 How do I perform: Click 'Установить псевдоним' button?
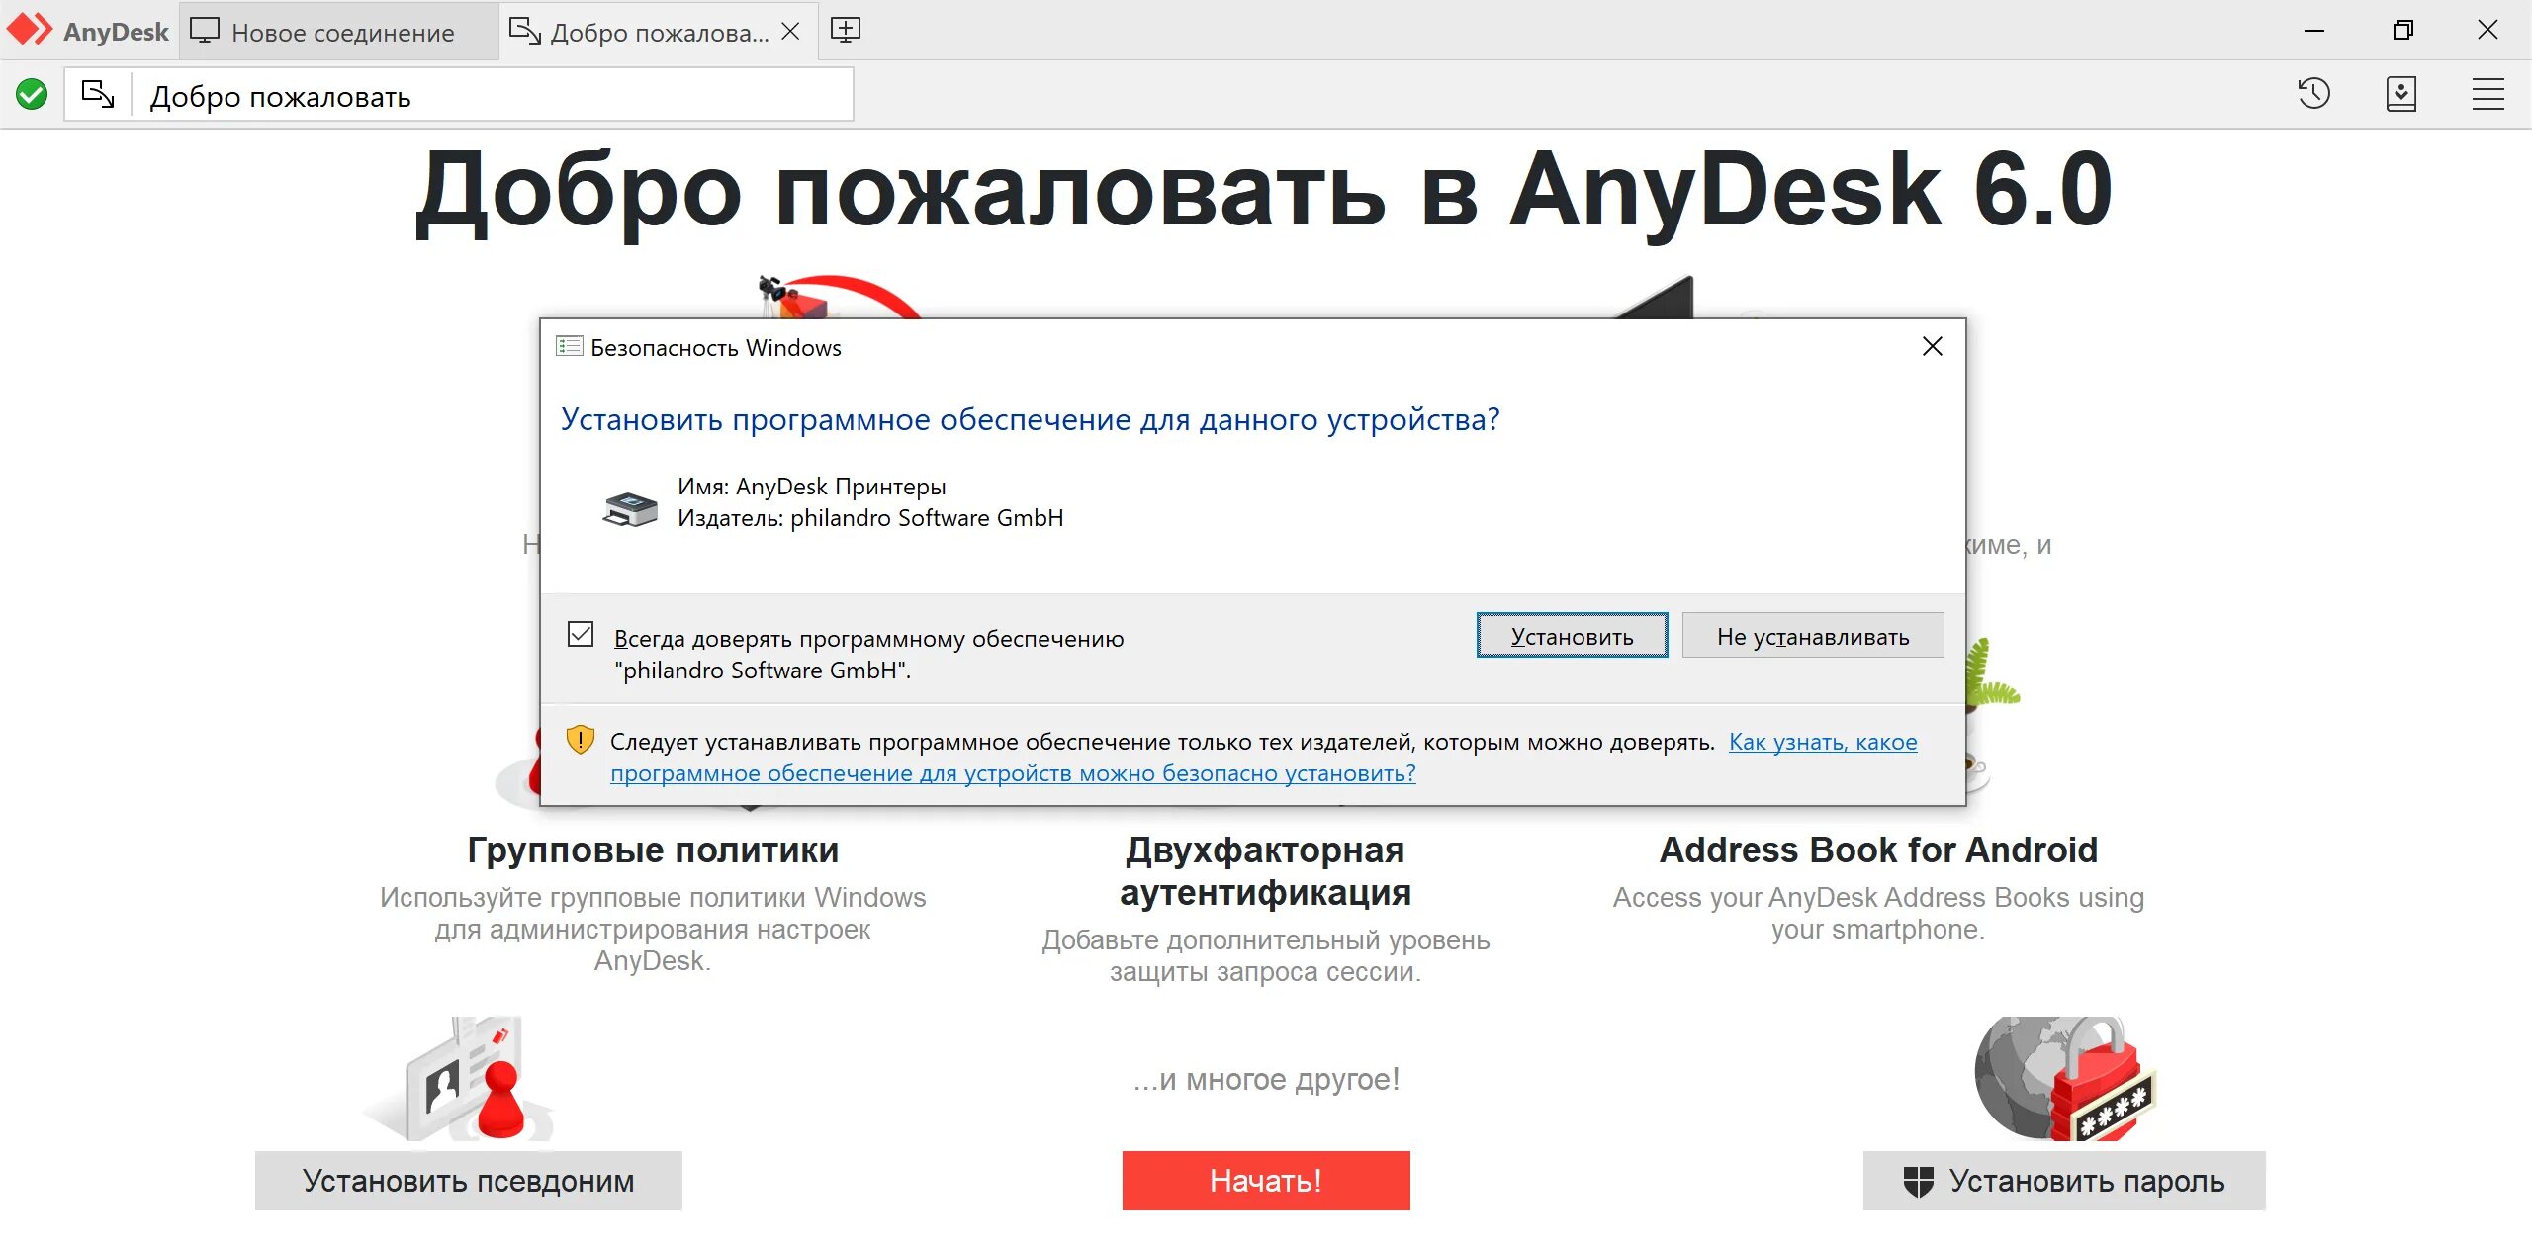point(469,1181)
